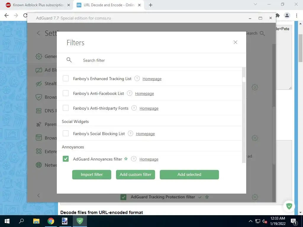
Task: Open General settings gear icon in sidebar
Action: 39,56
